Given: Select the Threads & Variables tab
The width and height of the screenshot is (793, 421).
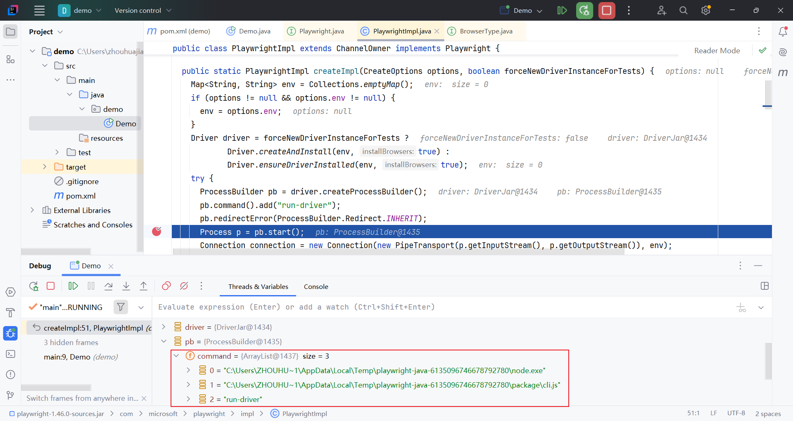Looking at the screenshot, I should tap(258, 286).
